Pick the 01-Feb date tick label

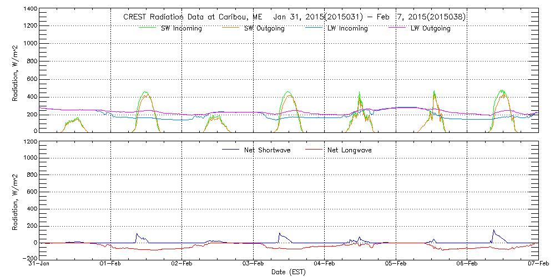tap(111, 264)
